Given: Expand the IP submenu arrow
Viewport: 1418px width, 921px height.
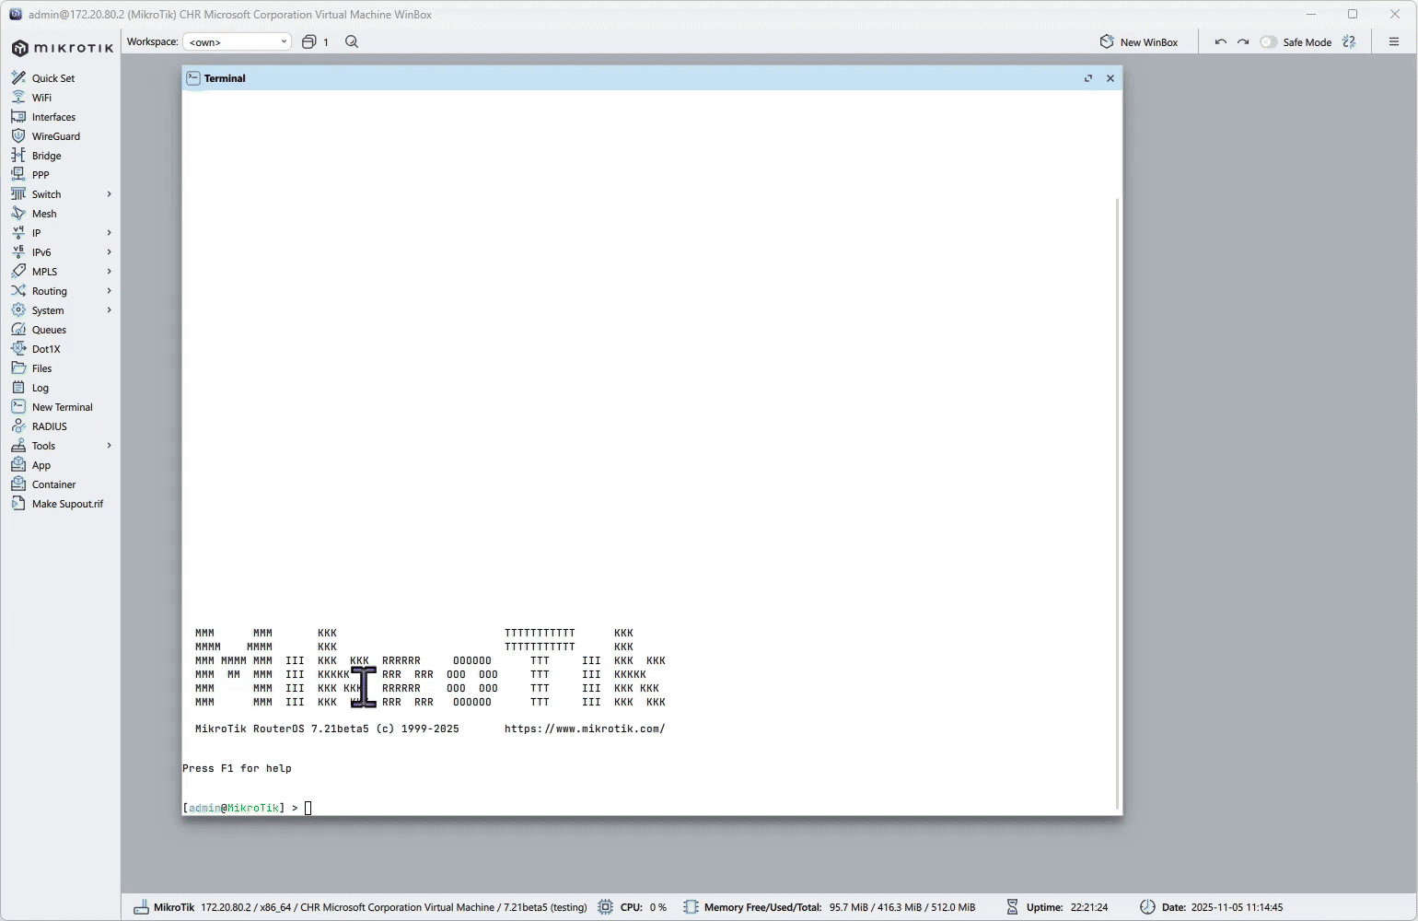Looking at the screenshot, I should [109, 233].
